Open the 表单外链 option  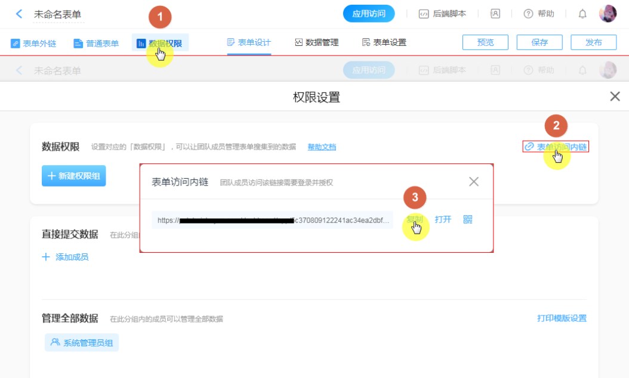(x=33, y=43)
